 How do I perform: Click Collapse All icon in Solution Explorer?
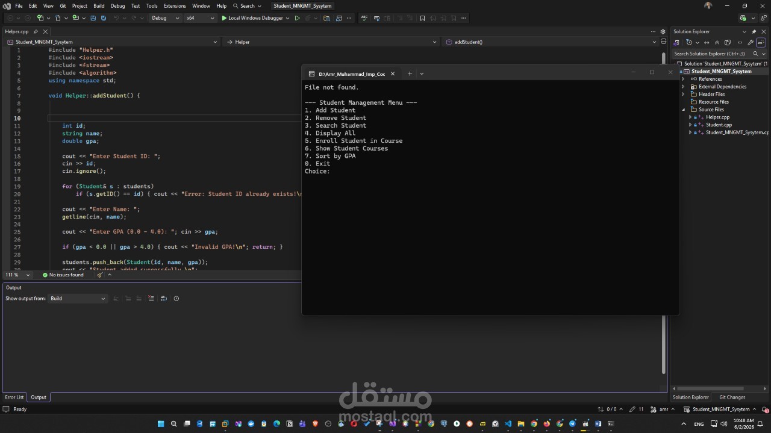pyautogui.click(x=717, y=43)
